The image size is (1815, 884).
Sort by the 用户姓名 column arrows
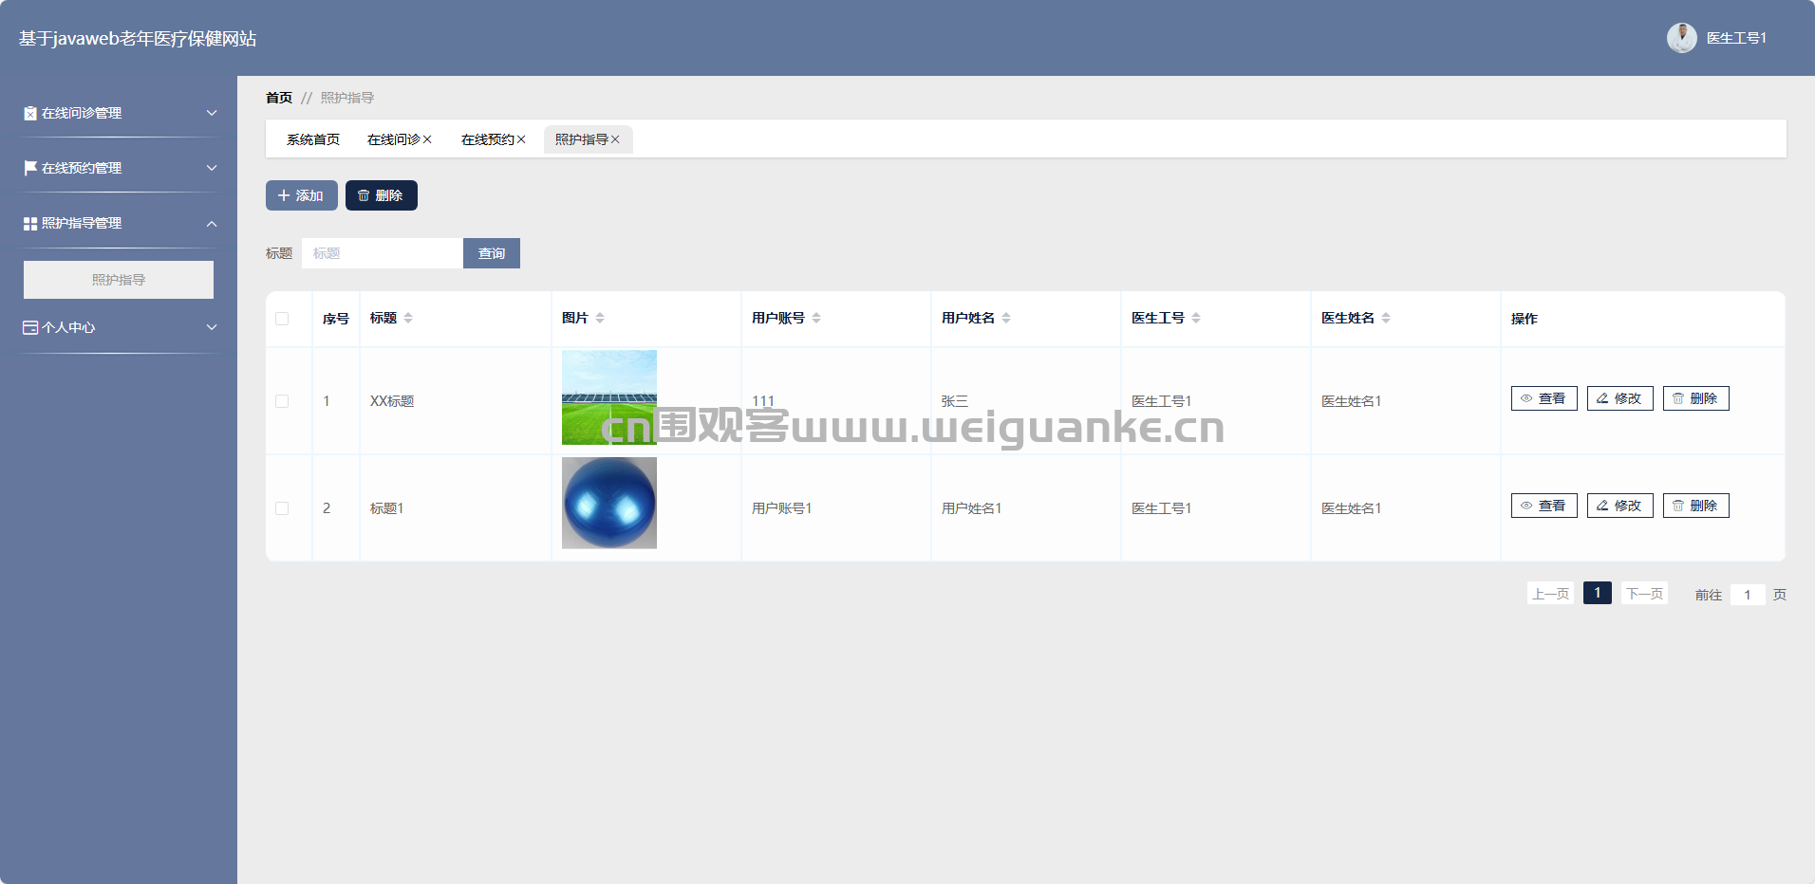click(1006, 318)
